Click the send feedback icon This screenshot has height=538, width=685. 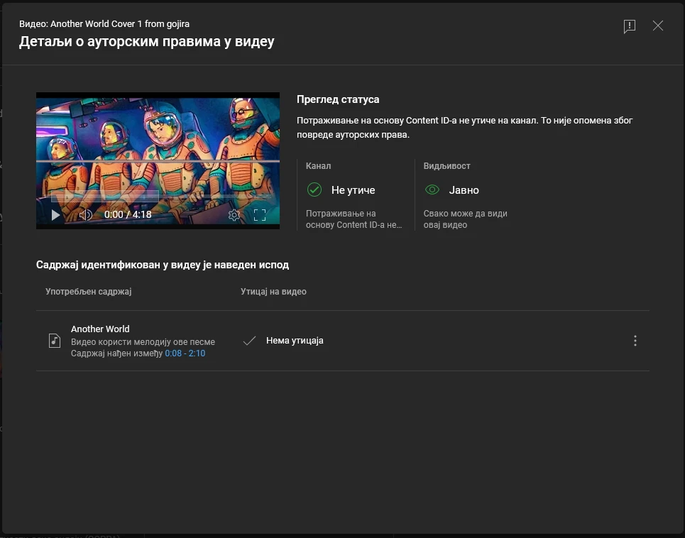click(629, 26)
